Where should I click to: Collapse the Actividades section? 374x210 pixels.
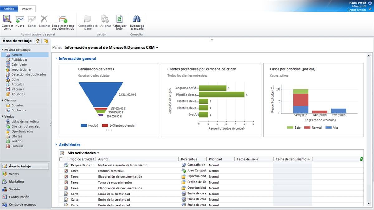pos(56,145)
